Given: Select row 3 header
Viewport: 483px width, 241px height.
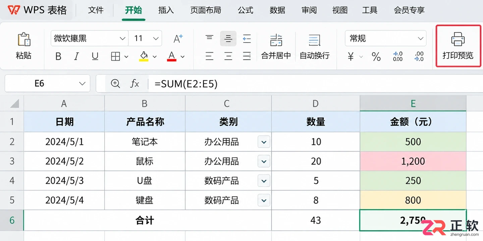Looking at the screenshot, I should tap(12, 161).
